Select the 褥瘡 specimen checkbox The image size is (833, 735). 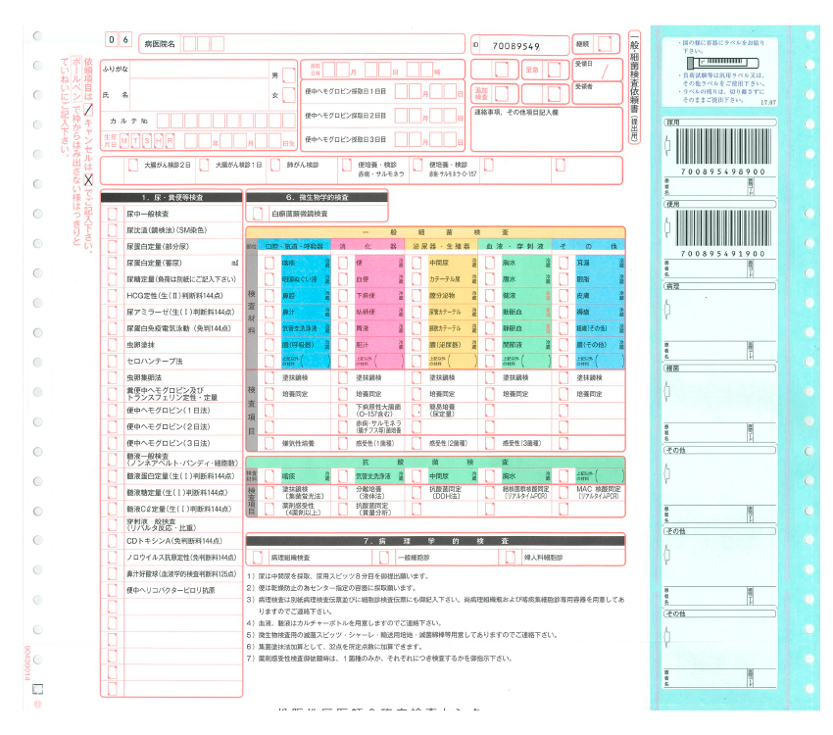pos(563,312)
